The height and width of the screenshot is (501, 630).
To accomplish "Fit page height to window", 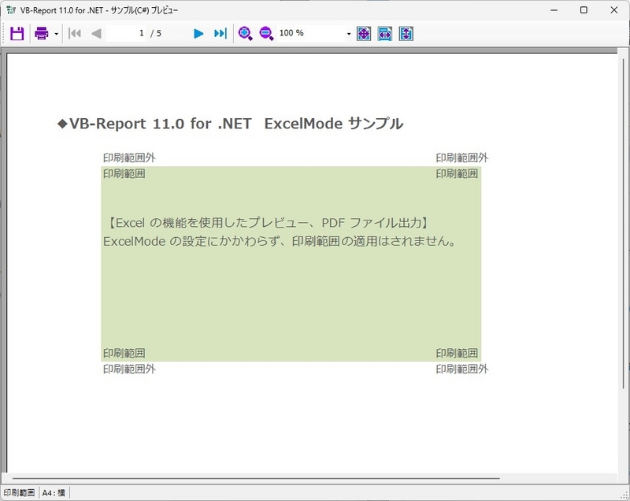I will point(406,33).
